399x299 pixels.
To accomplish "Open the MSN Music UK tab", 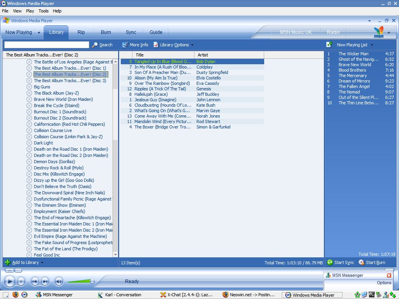I will coord(296,32).
